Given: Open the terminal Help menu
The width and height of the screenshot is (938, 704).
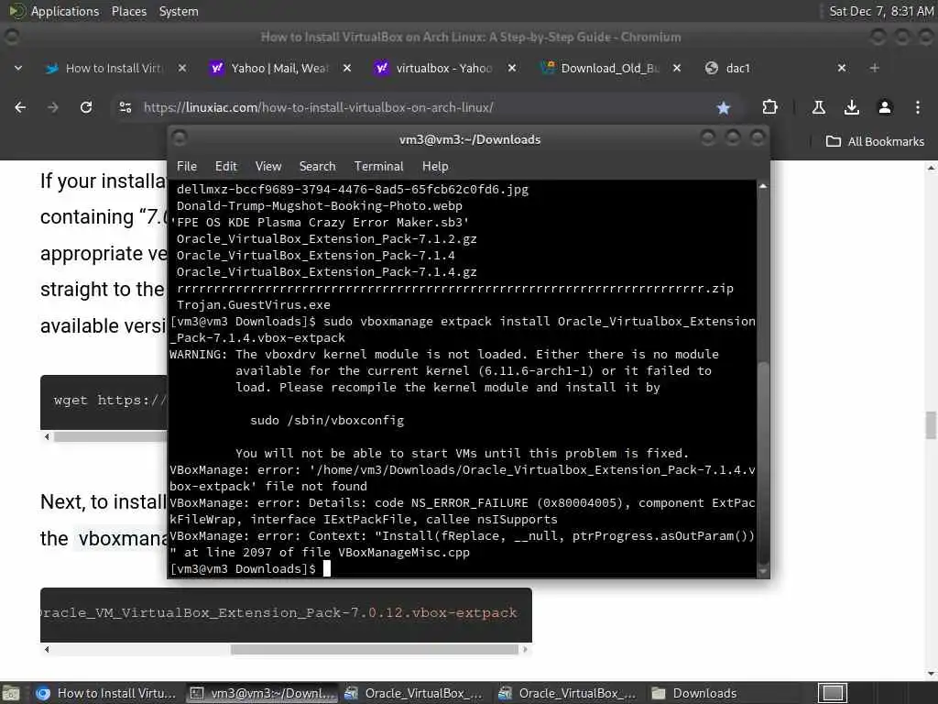Looking at the screenshot, I should (x=435, y=167).
